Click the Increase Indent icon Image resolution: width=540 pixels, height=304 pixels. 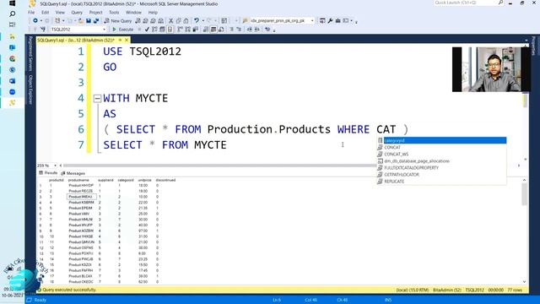point(256,30)
